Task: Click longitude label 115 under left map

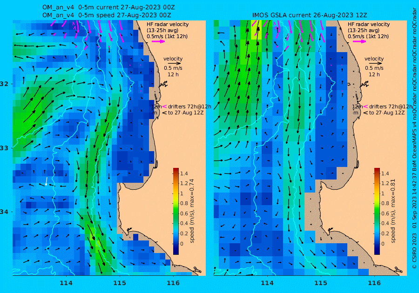Action: point(120,283)
